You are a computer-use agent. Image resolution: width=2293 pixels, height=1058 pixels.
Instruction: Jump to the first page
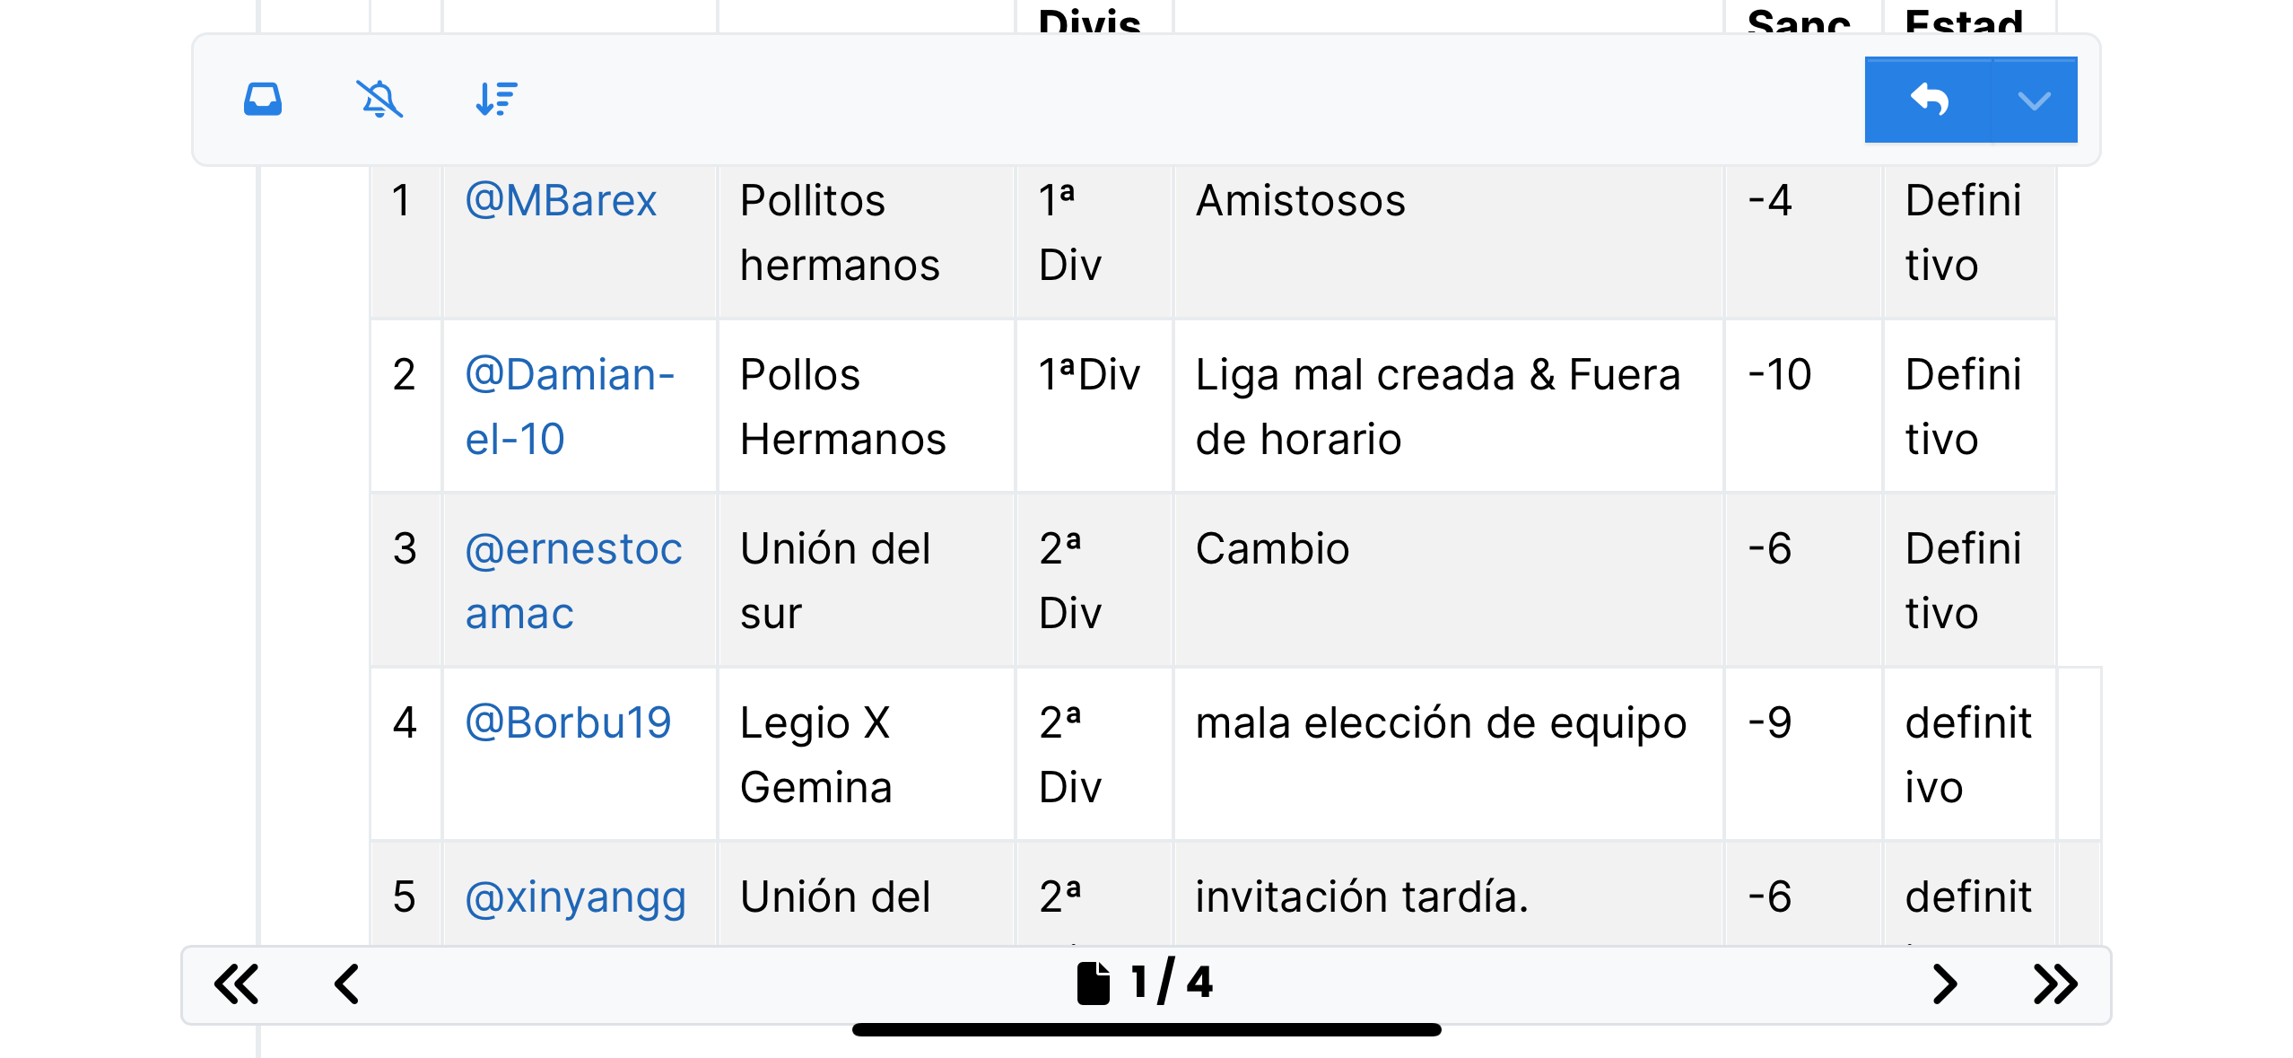237,984
